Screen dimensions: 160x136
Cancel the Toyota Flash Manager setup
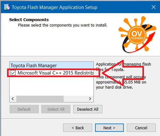pyautogui.click(x=141, y=128)
